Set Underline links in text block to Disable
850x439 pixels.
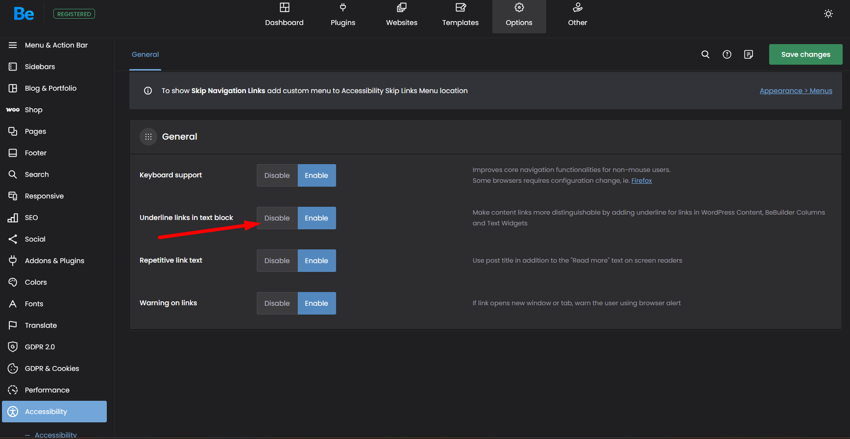point(277,218)
